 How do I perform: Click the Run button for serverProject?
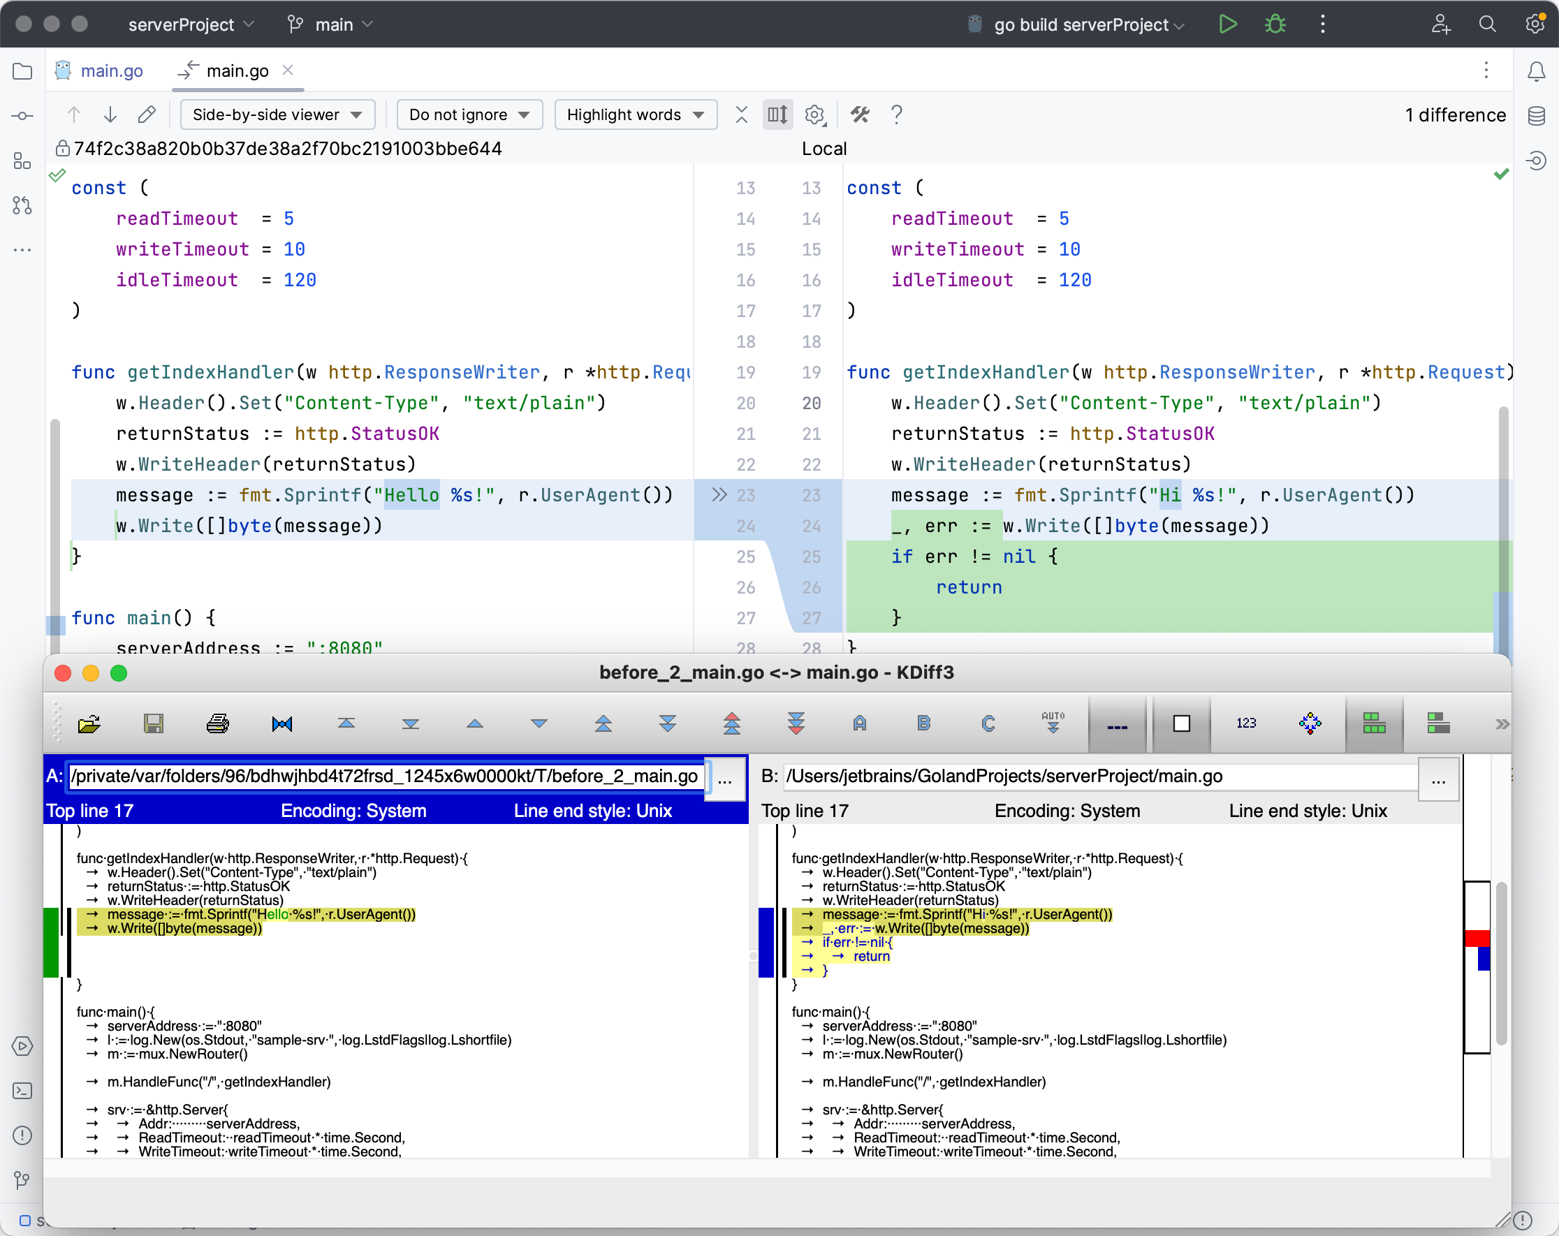coord(1227,24)
